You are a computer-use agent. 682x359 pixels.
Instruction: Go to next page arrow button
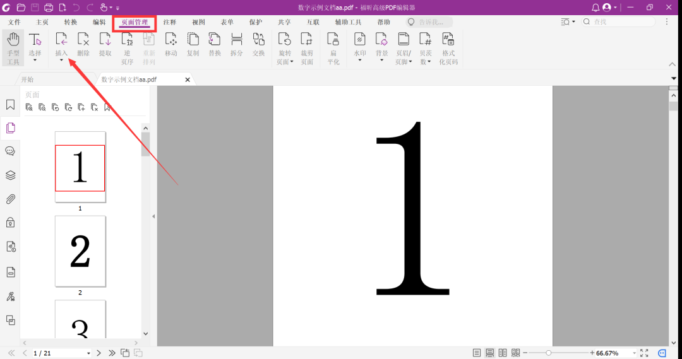(x=99, y=353)
